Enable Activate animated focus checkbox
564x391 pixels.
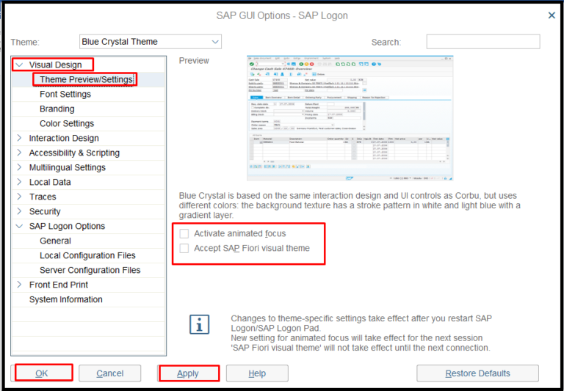point(184,233)
